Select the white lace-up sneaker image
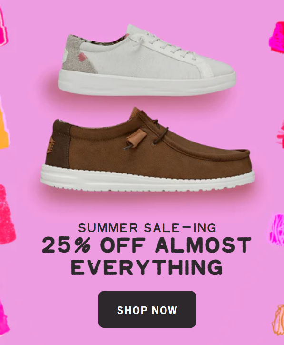The image size is (284, 345). pyautogui.click(x=147, y=61)
